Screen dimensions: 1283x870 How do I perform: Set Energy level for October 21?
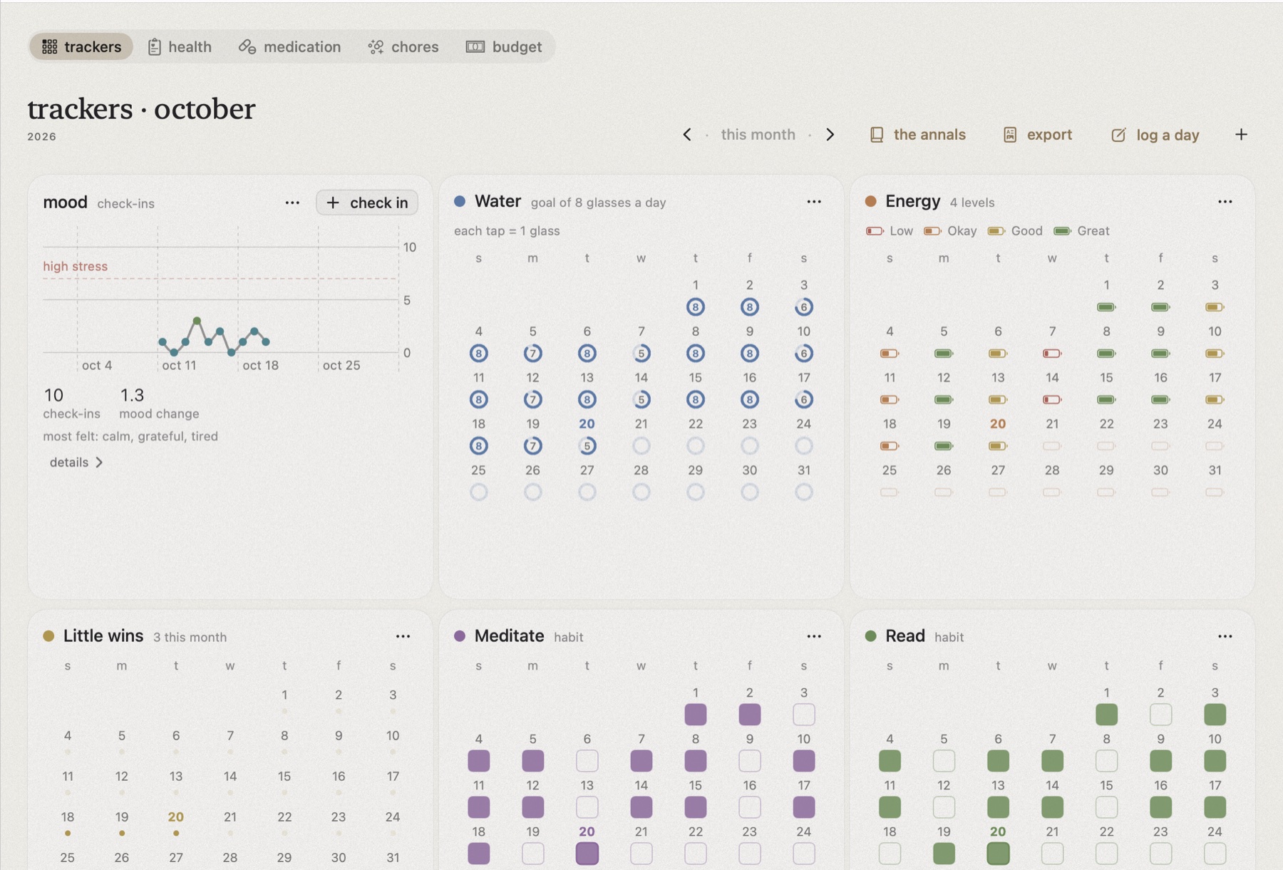(x=1052, y=446)
